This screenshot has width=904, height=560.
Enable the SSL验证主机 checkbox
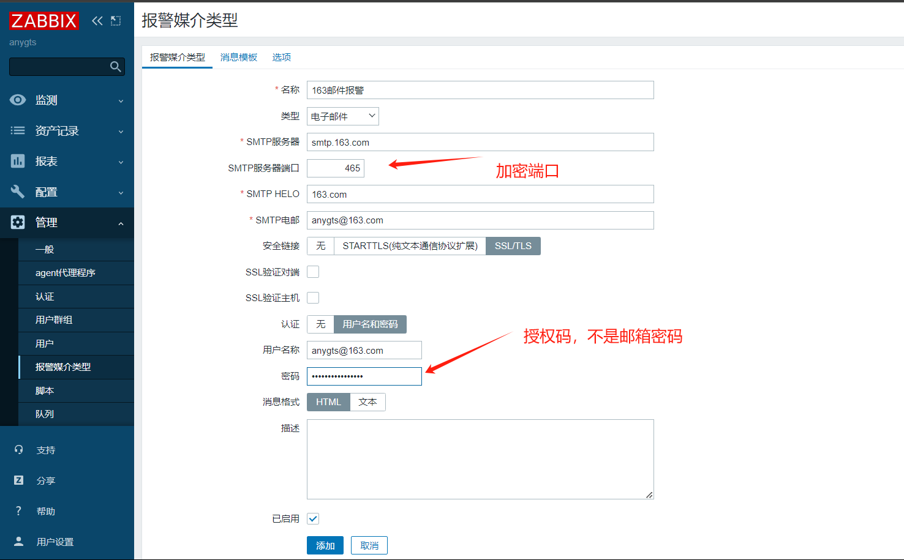313,298
